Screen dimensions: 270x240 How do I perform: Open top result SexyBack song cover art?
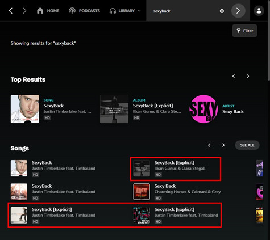point(25,109)
